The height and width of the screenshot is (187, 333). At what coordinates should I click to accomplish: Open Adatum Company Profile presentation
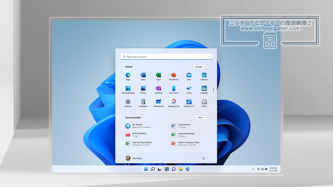click(x=185, y=143)
